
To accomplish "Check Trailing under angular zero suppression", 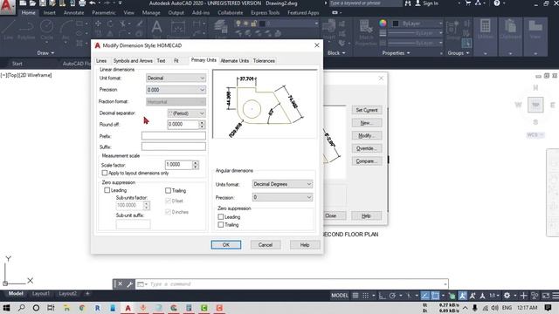I will point(221,225).
